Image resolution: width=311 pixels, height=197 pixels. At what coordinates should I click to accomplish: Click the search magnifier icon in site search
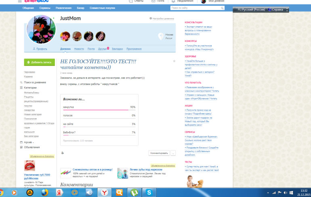(222, 8)
